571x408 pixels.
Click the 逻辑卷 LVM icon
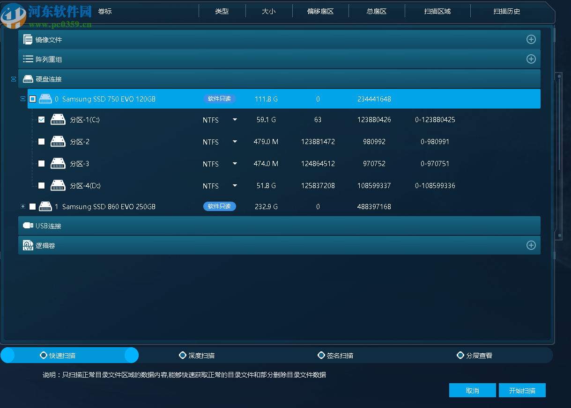coord(28,245)
